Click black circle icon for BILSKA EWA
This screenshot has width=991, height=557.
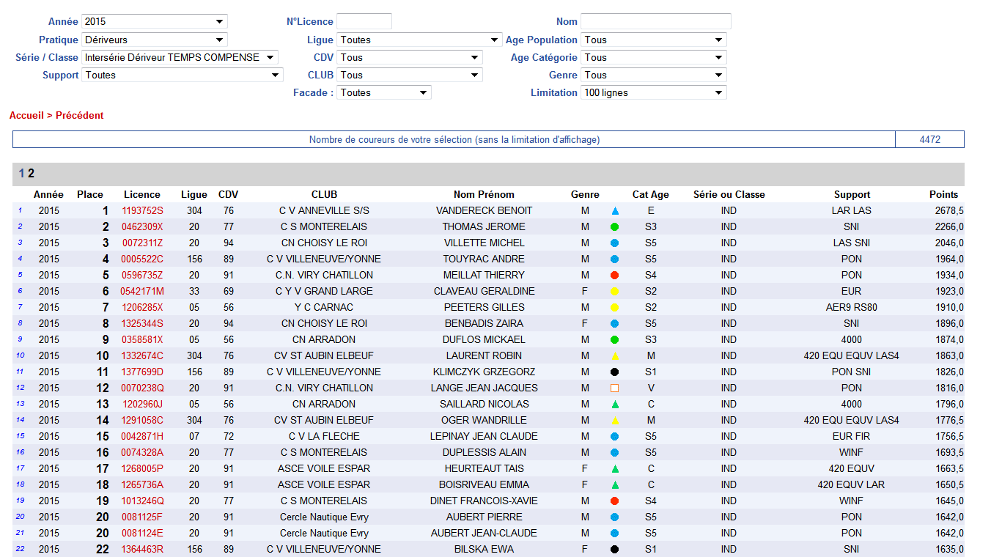click(615, 550)
